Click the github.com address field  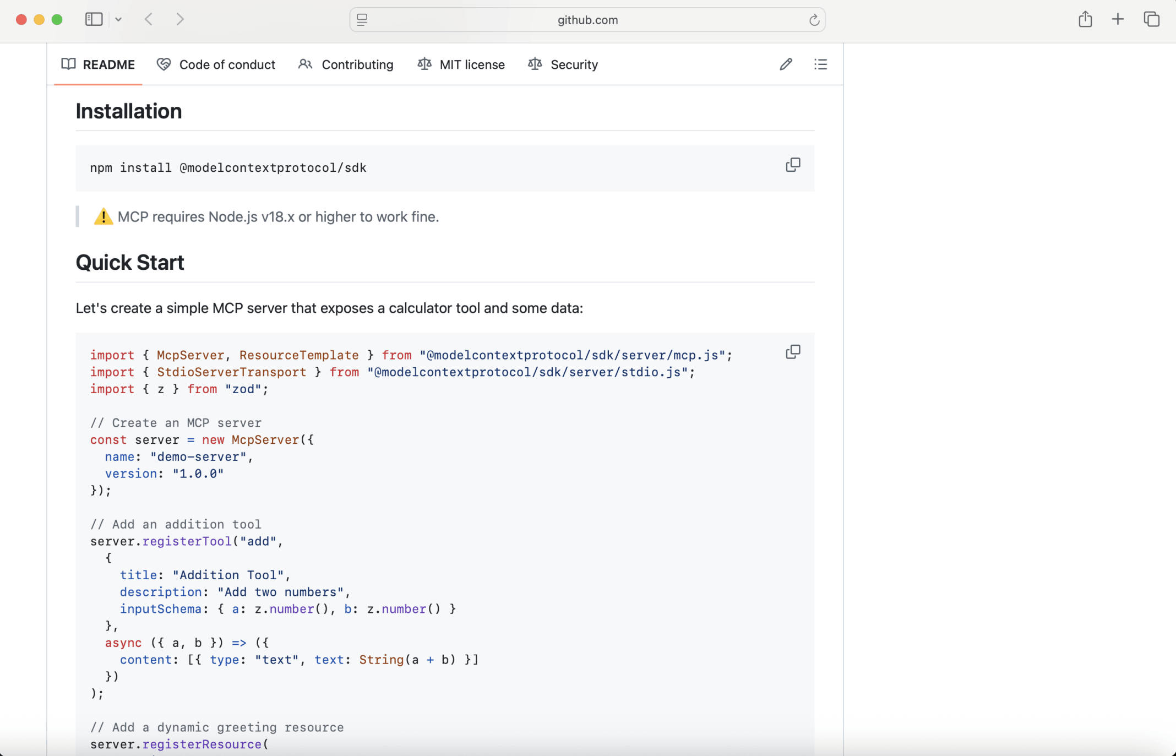click(x=587, y=20)
